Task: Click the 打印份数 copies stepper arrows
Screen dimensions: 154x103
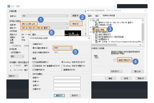Action: (31, 31)
